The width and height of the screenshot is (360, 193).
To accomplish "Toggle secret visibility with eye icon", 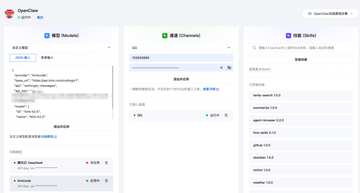I will pos(229,68).
